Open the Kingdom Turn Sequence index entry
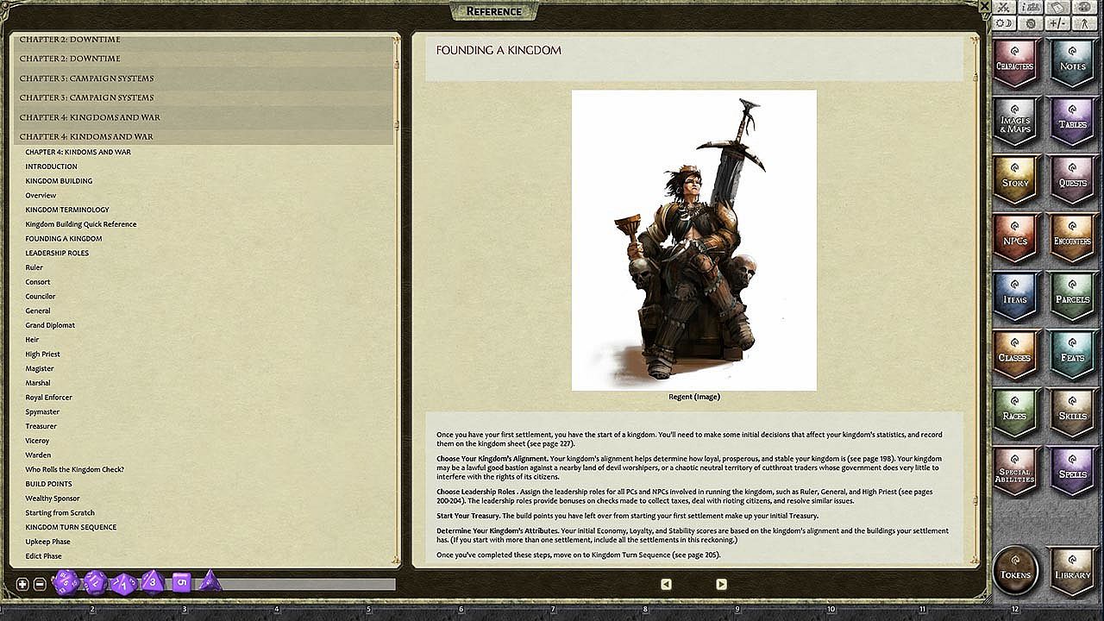Image resolution: width=1104 pixels, height=621 pixels. [71, 527]
